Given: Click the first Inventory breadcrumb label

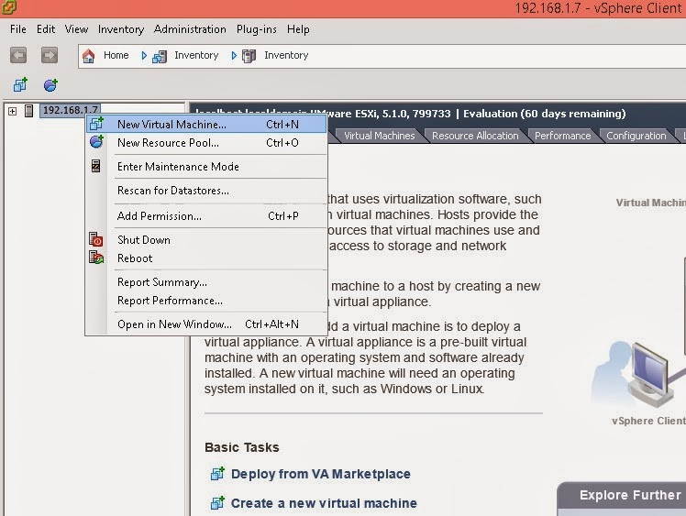Looking at the screenshot, I should pos(196,55).
